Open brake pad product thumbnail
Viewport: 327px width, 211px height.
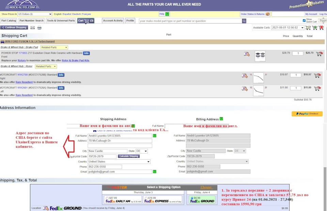click(260, 56)
